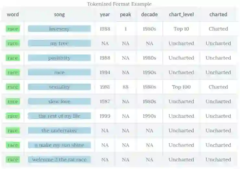This screenshot has height=169, width=240.
Task: Select 'welcome 2 the rat race' cell
Action: point(59,160)
